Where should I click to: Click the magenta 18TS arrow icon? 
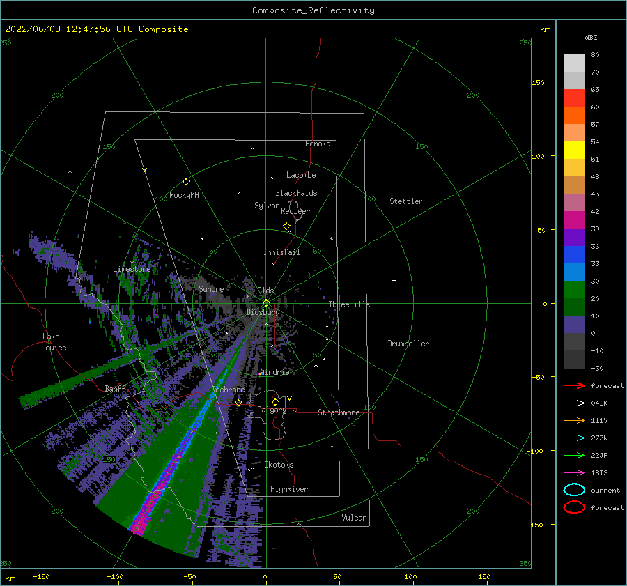coord(574,473)
